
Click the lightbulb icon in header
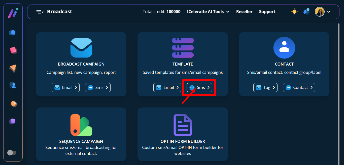coord(294,12)
